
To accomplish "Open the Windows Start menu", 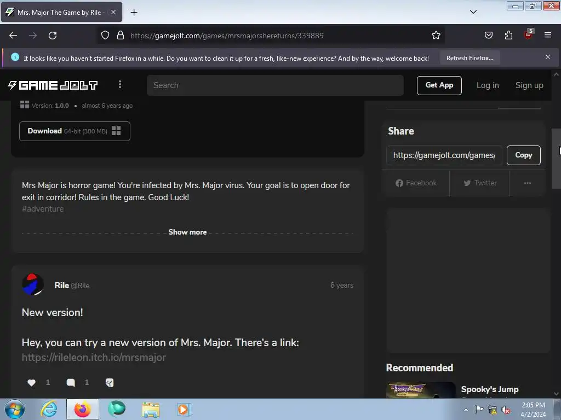I will tap(15, 409).
